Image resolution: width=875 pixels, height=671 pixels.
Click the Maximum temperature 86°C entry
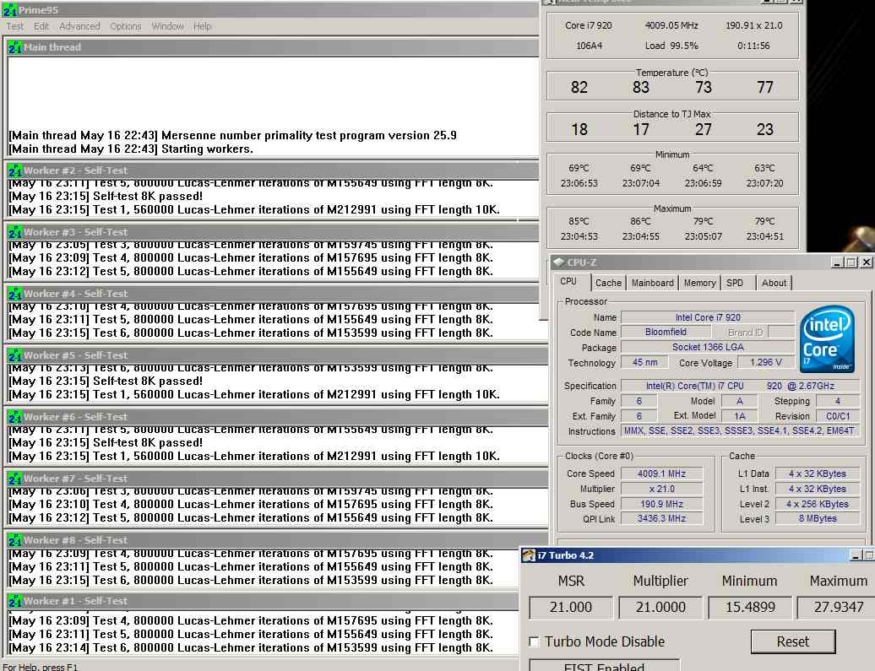coord(640,221)
